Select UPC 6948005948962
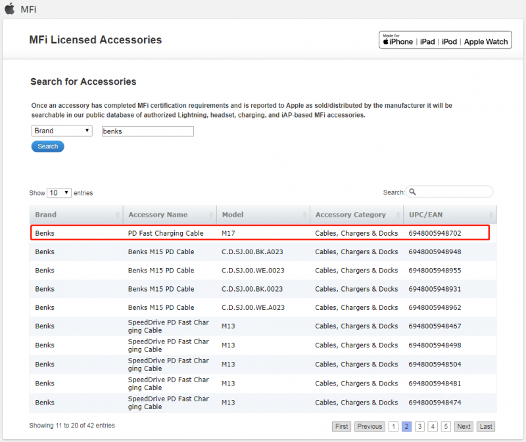Image resolution: width=526 pixels, height=442 pixels. [x=435, y=307]
